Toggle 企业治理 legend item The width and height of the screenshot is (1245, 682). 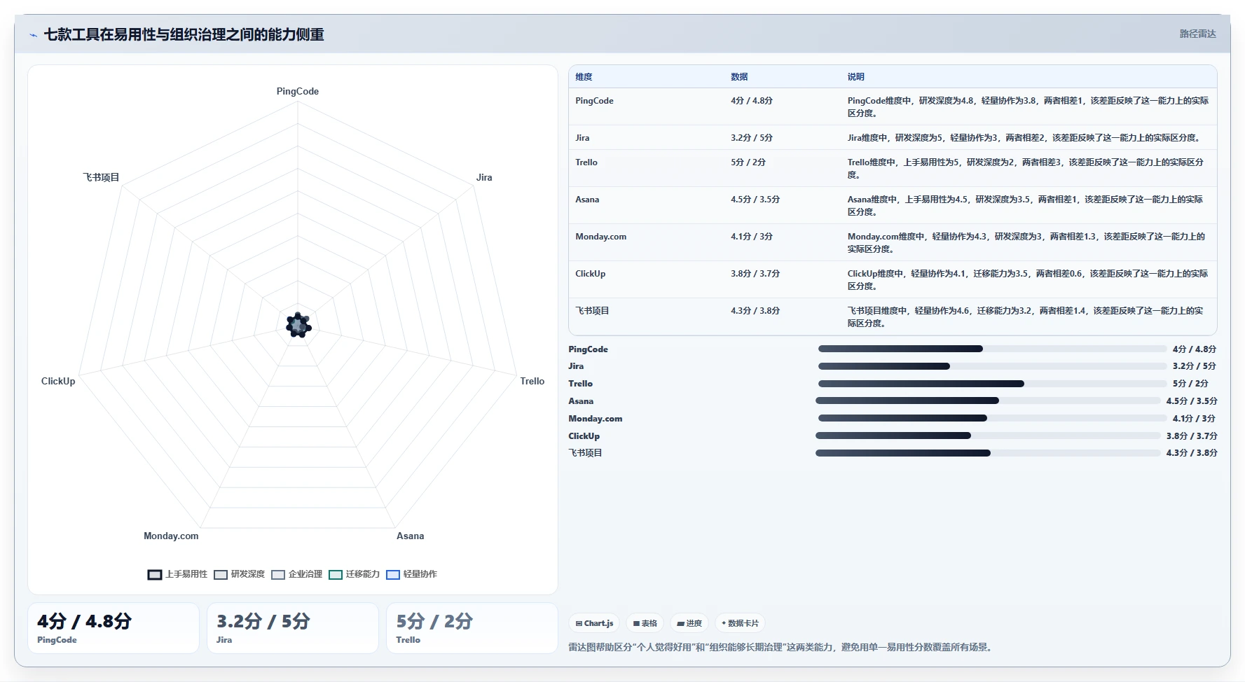coord(296,574)
